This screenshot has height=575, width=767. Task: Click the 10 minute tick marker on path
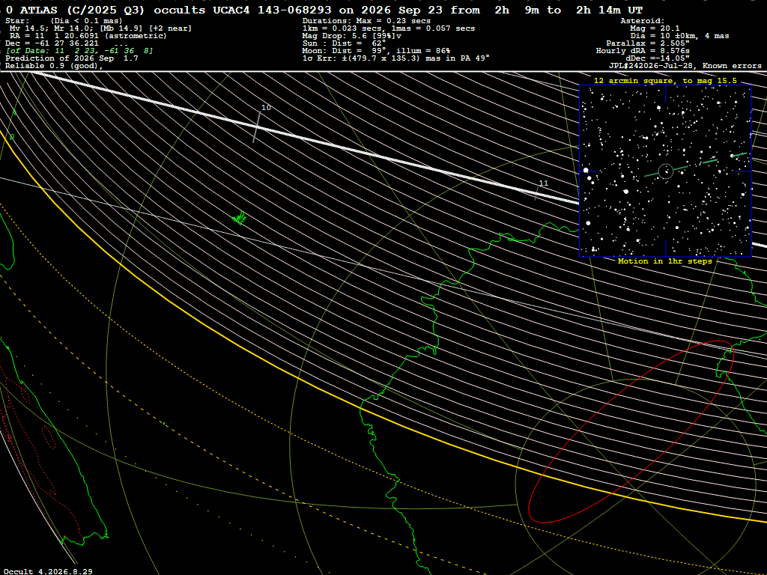[257, 127]
